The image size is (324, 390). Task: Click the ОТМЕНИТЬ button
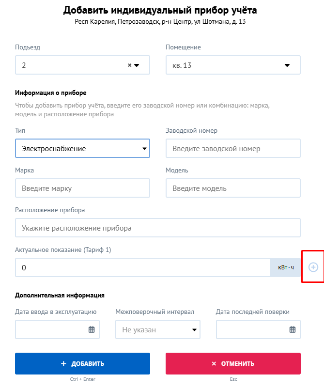click(x=233, y=363)
